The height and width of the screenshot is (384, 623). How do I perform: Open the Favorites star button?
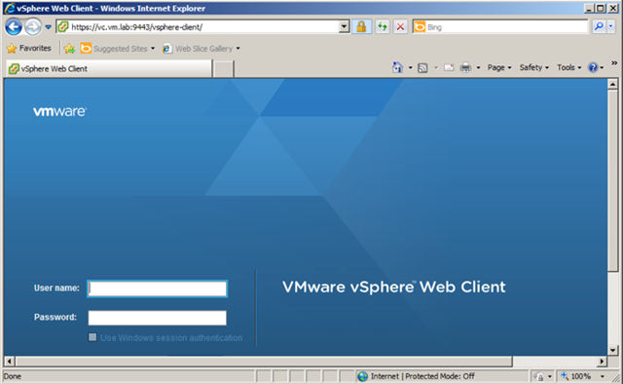pos(29,48)
